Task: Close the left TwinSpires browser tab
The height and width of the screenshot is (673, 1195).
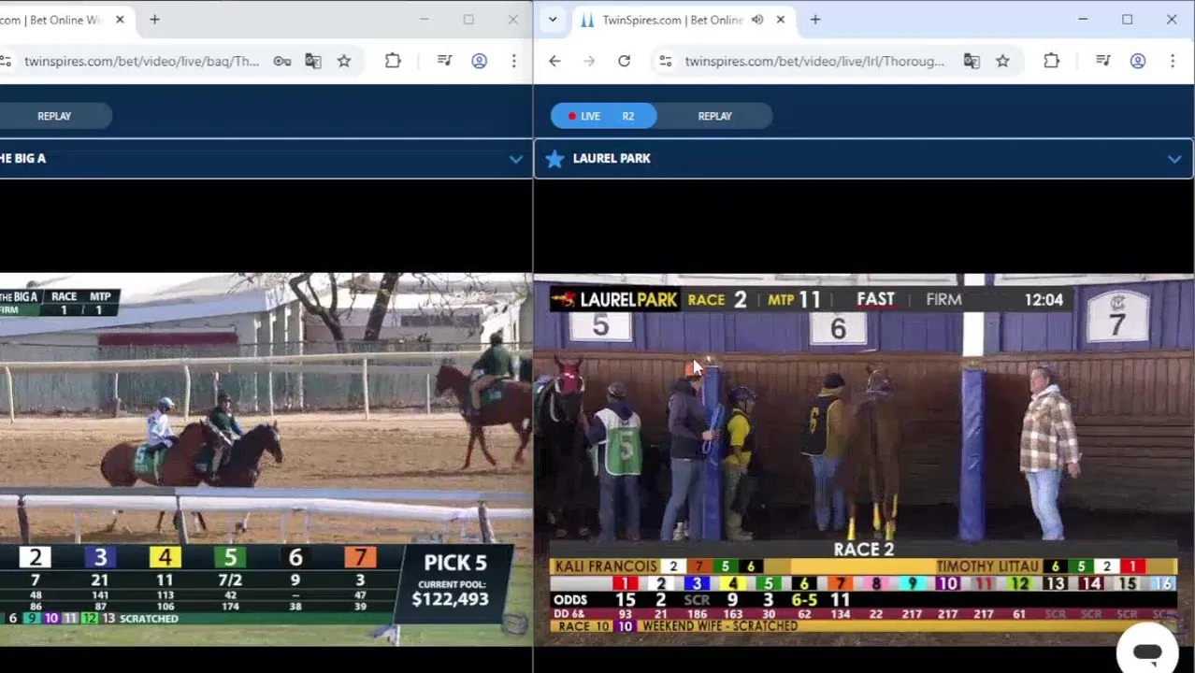Action: 120,20
